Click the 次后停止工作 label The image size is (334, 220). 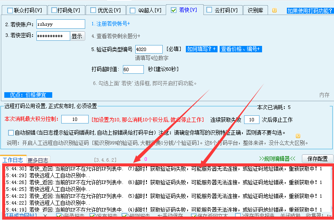coord(277,120)
